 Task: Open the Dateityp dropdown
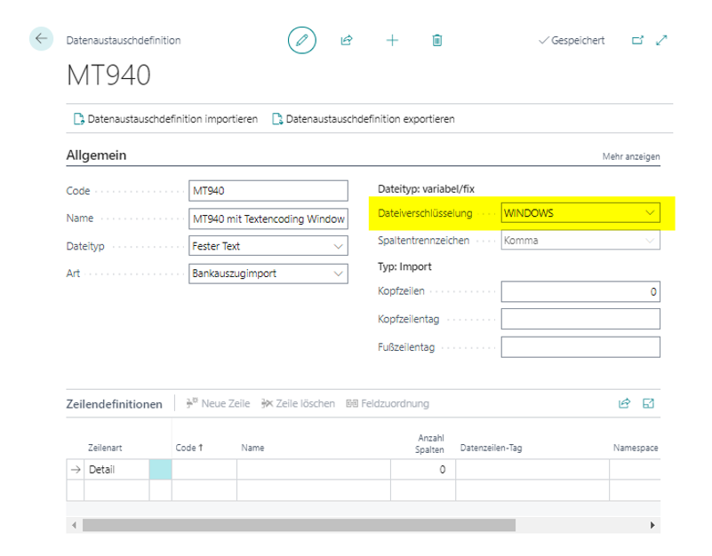tap(338, 246)
